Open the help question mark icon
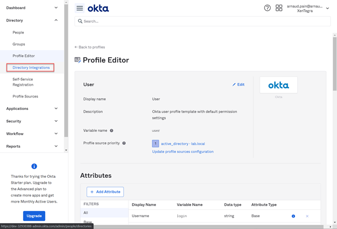Screen dimensions: 337x229 (267, 8)
